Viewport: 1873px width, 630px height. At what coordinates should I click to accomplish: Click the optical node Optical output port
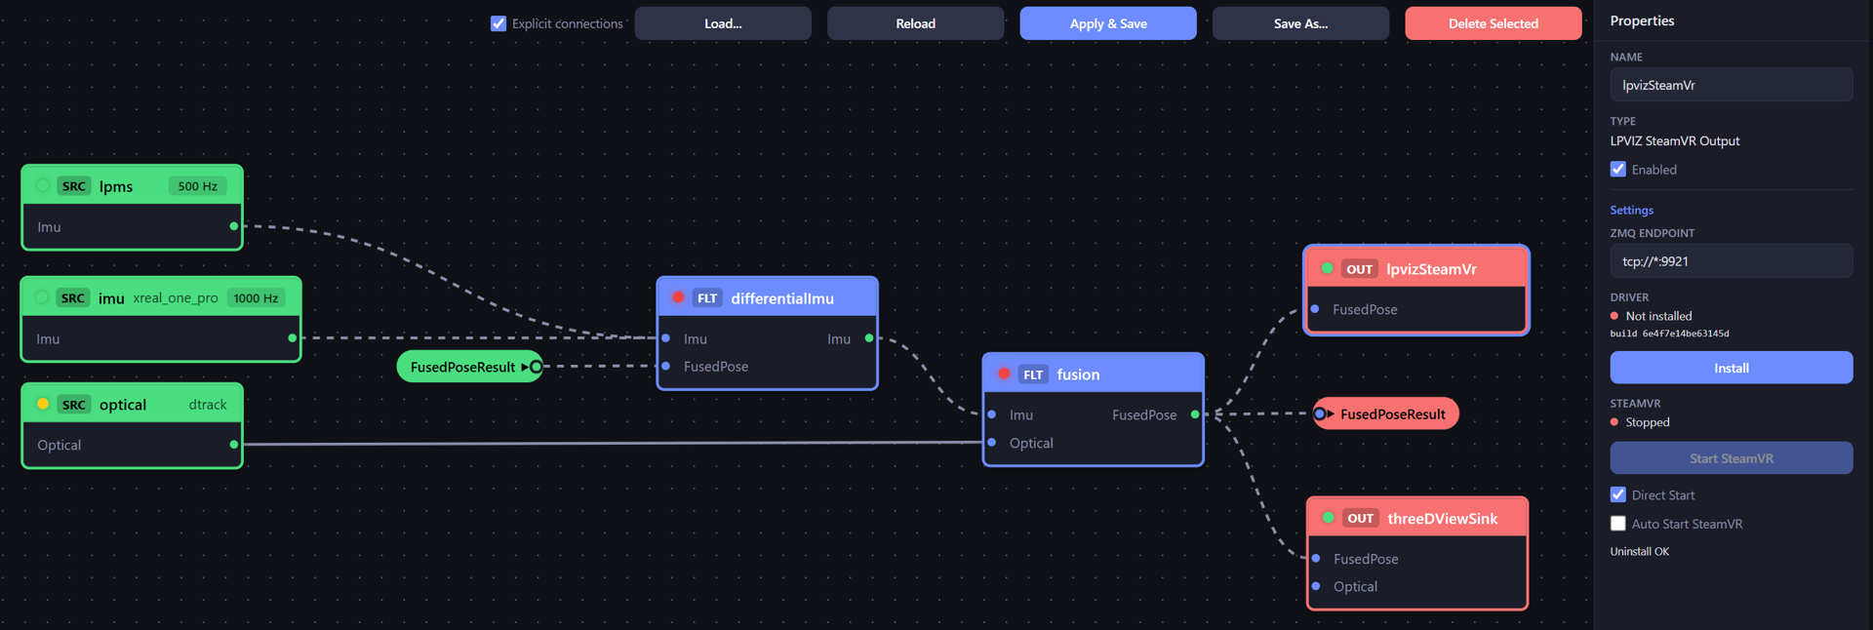234,445
